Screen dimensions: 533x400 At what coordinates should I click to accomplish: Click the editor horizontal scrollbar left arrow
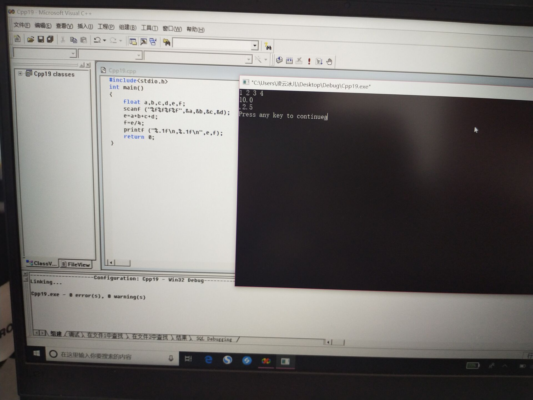111,262
